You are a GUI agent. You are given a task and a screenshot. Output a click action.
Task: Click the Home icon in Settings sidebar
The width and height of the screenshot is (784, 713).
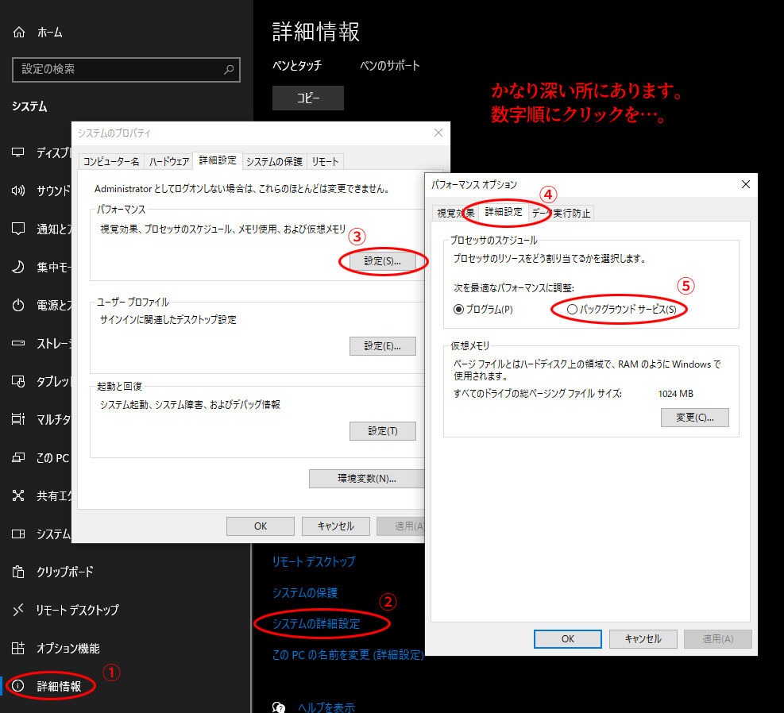point(19,33)
